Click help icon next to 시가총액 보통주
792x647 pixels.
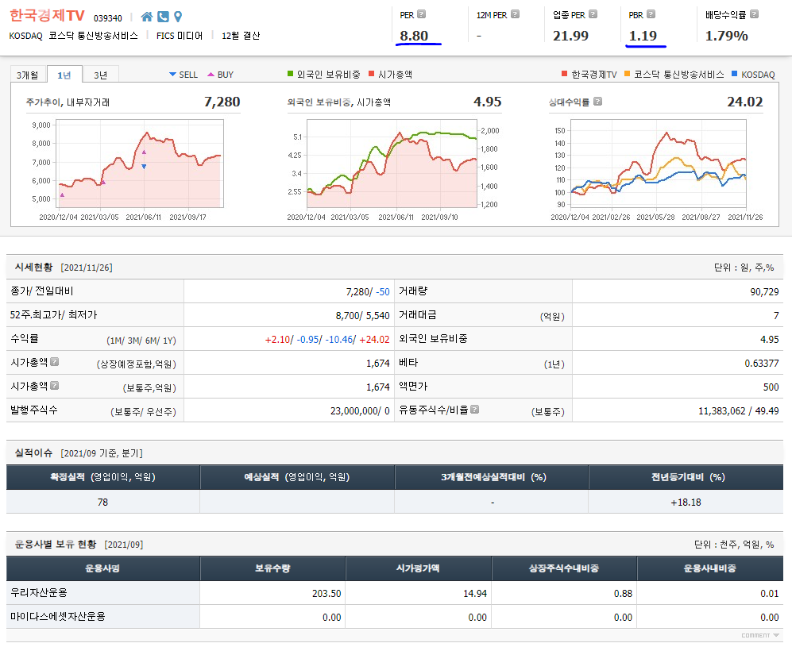(x=55, y=386)
